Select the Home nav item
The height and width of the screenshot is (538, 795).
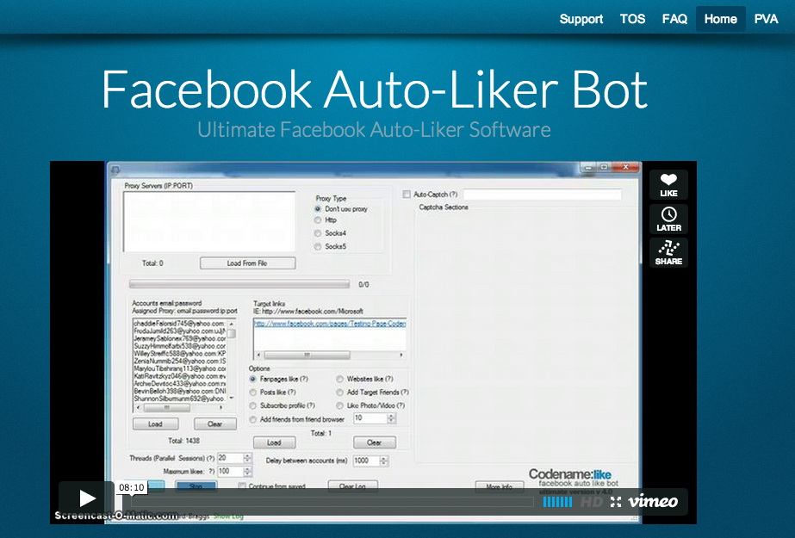720,19
